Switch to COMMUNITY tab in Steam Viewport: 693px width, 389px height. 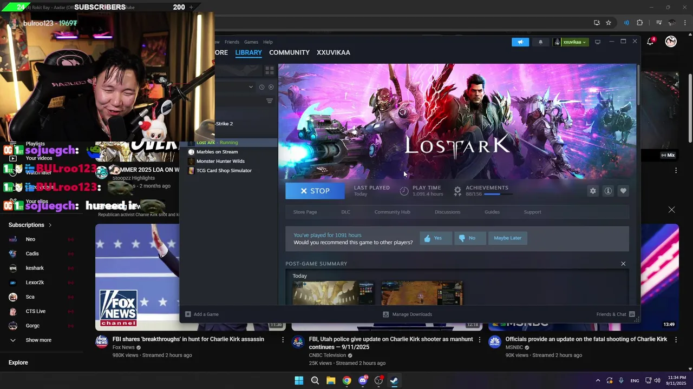[289, 52]
